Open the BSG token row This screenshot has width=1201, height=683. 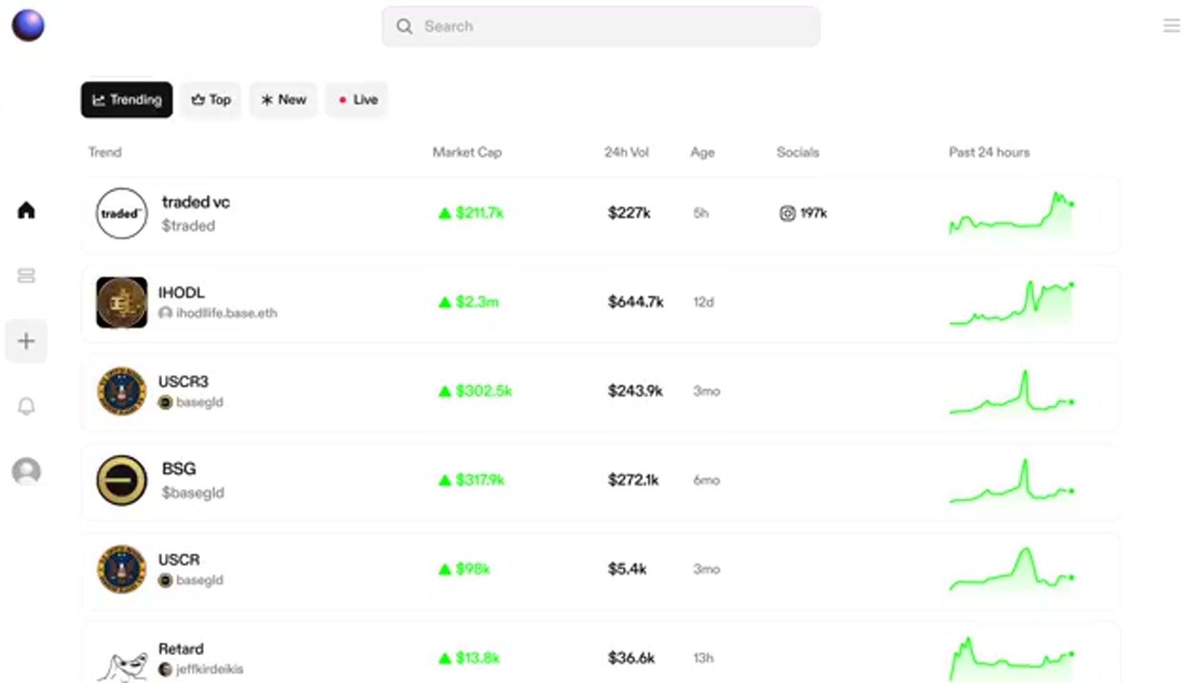[x=179, y=469]
